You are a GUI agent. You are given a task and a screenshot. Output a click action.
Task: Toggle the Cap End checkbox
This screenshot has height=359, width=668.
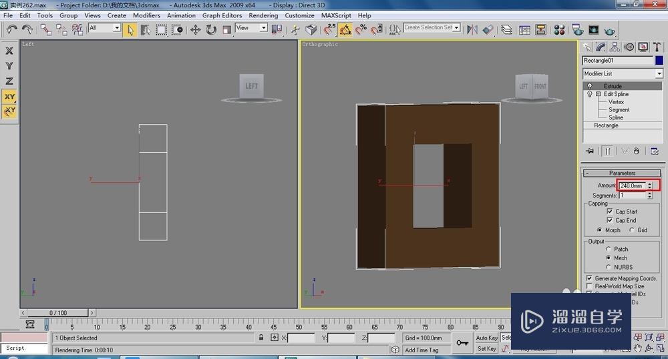pos(609,220)
